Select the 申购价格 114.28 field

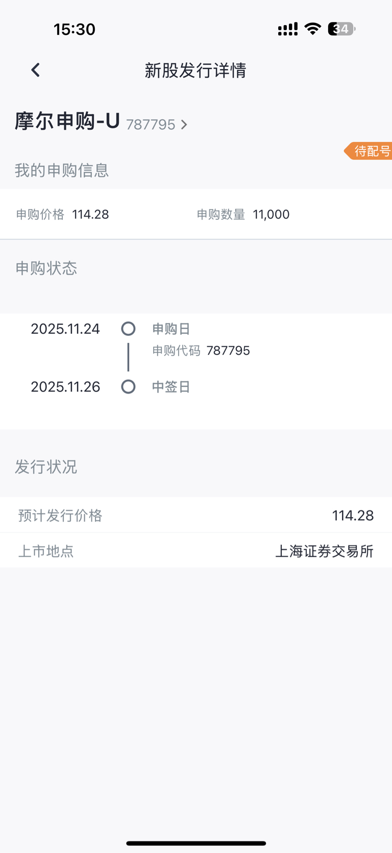tap(62, 214)
